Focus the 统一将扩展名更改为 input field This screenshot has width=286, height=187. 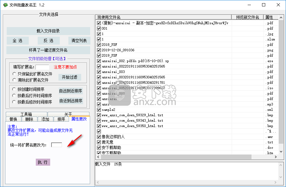tap(57, 145)
